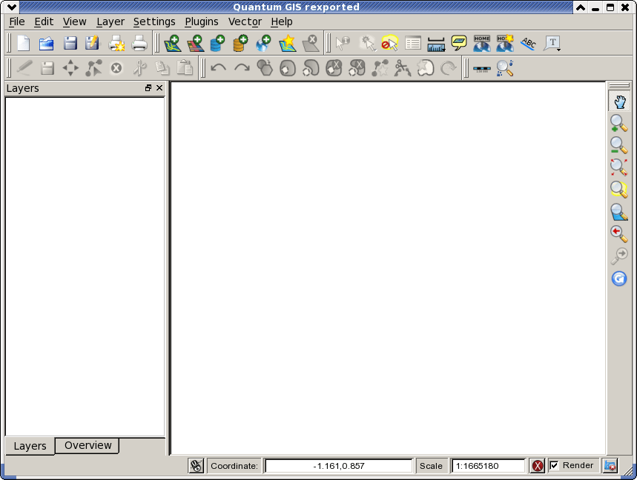Image resolution: width=637 pixels, height=480 pixels.
Task: Click red stop rendering button
Action: [x=537, y=466]
